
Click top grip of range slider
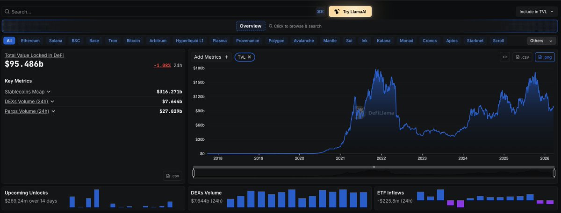click(x=374, y=167)
